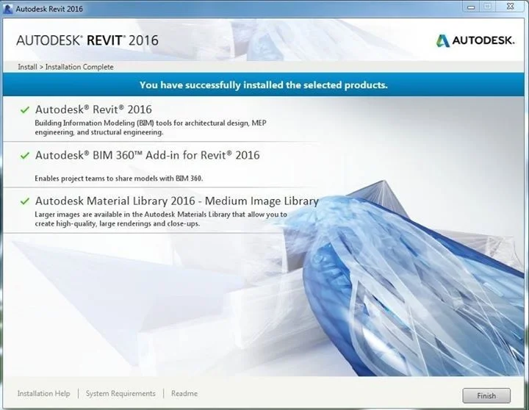Close the Revit installer window
This screenshot has height=410, width=529.
511,7
